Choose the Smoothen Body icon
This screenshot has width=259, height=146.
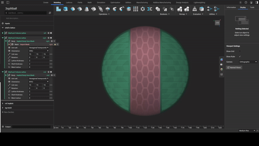[94, 9]
